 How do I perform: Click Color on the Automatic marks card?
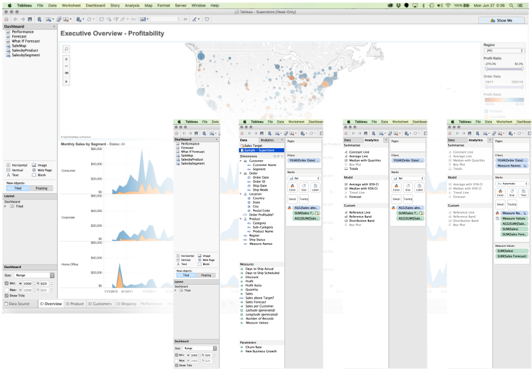(501, 192)
